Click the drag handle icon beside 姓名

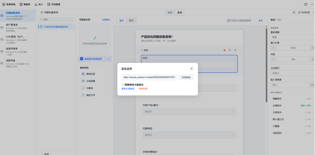pyautogui.click(x=142, y=50)
